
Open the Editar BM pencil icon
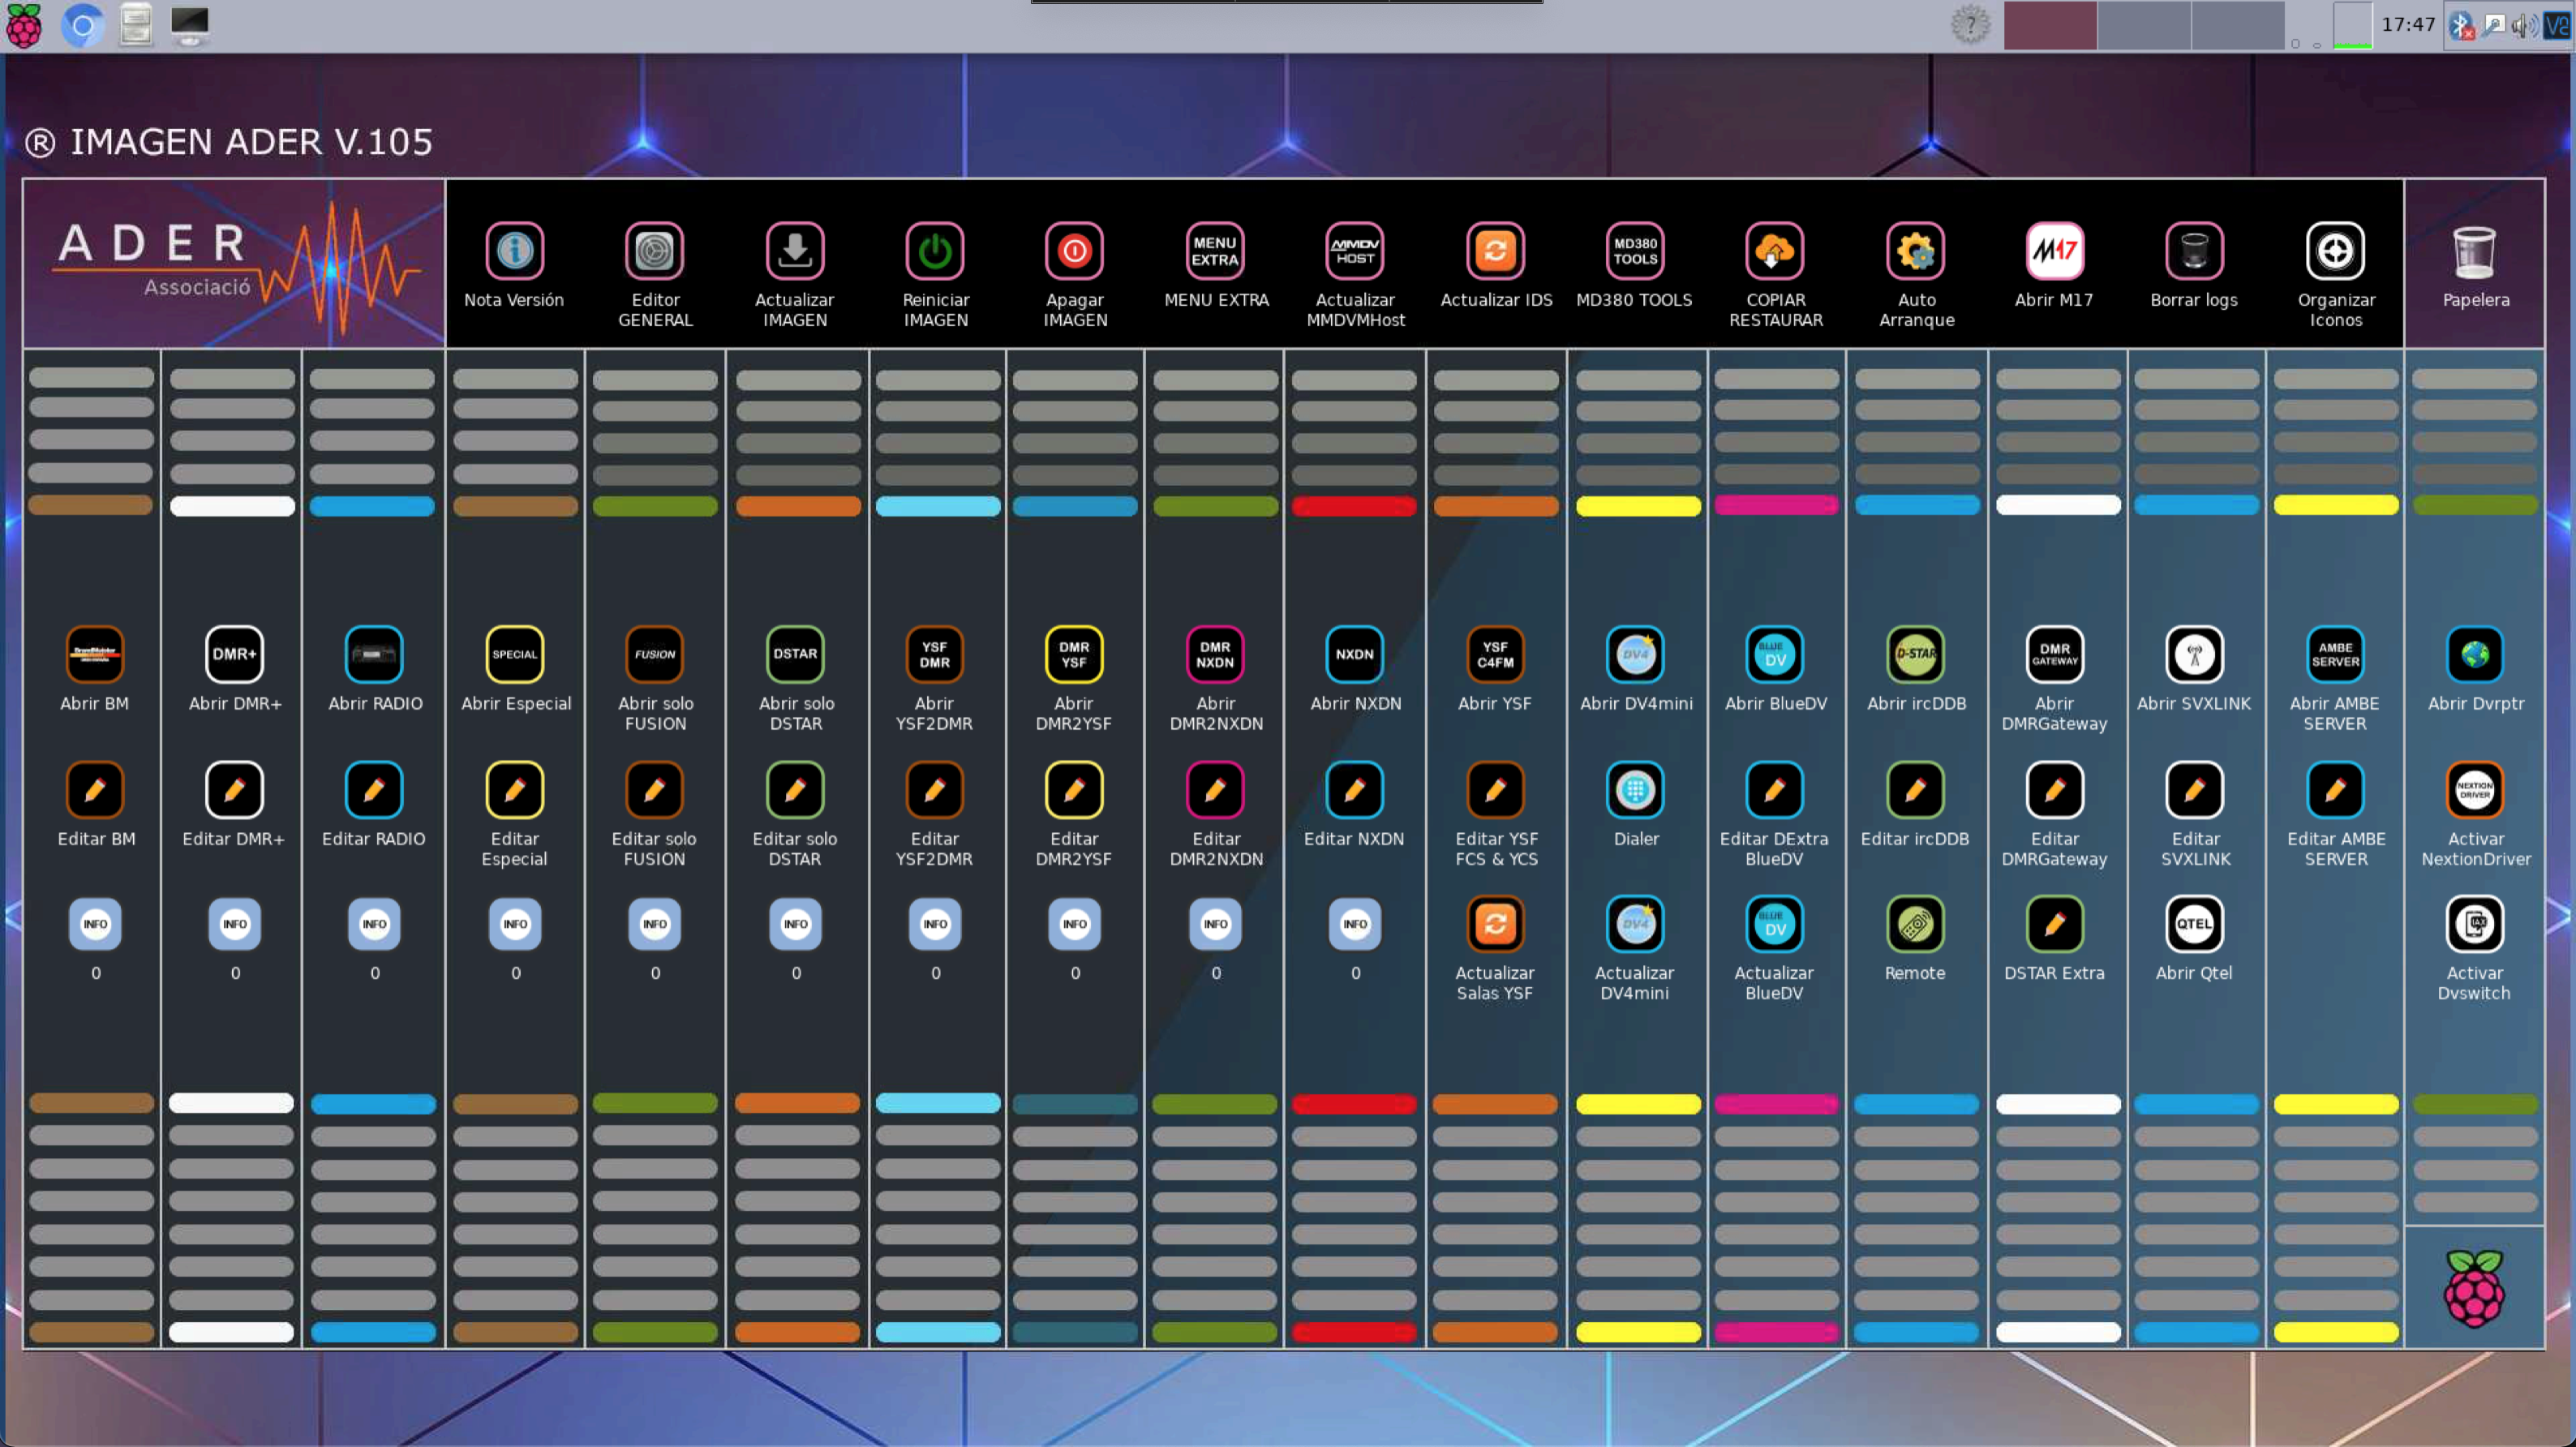click(x=95, y=790)
